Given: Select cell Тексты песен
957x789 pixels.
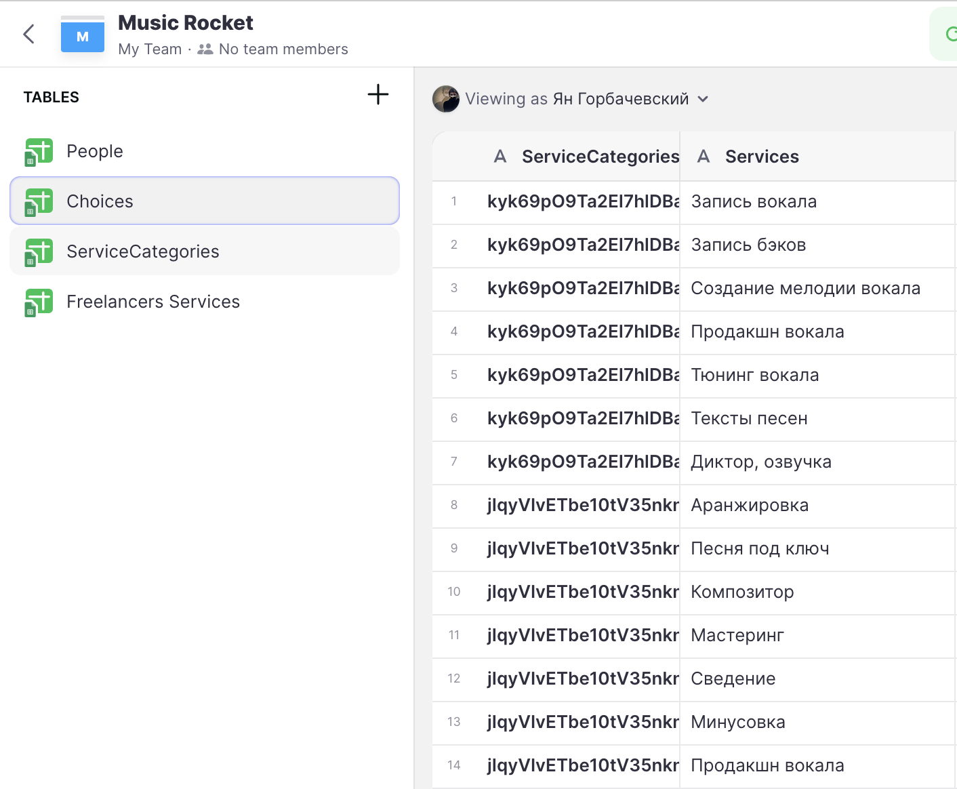Looking at the screenshot, I should pyautogui.click(x=817, y=419).
